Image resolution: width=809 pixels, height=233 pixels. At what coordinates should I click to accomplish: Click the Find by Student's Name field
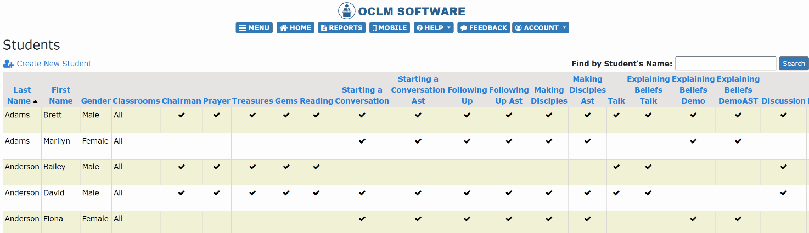[x=726, y=64]
